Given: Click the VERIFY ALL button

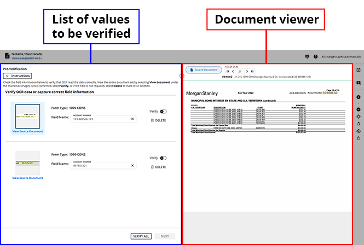Looking at the screenshot, I should 141,236.
